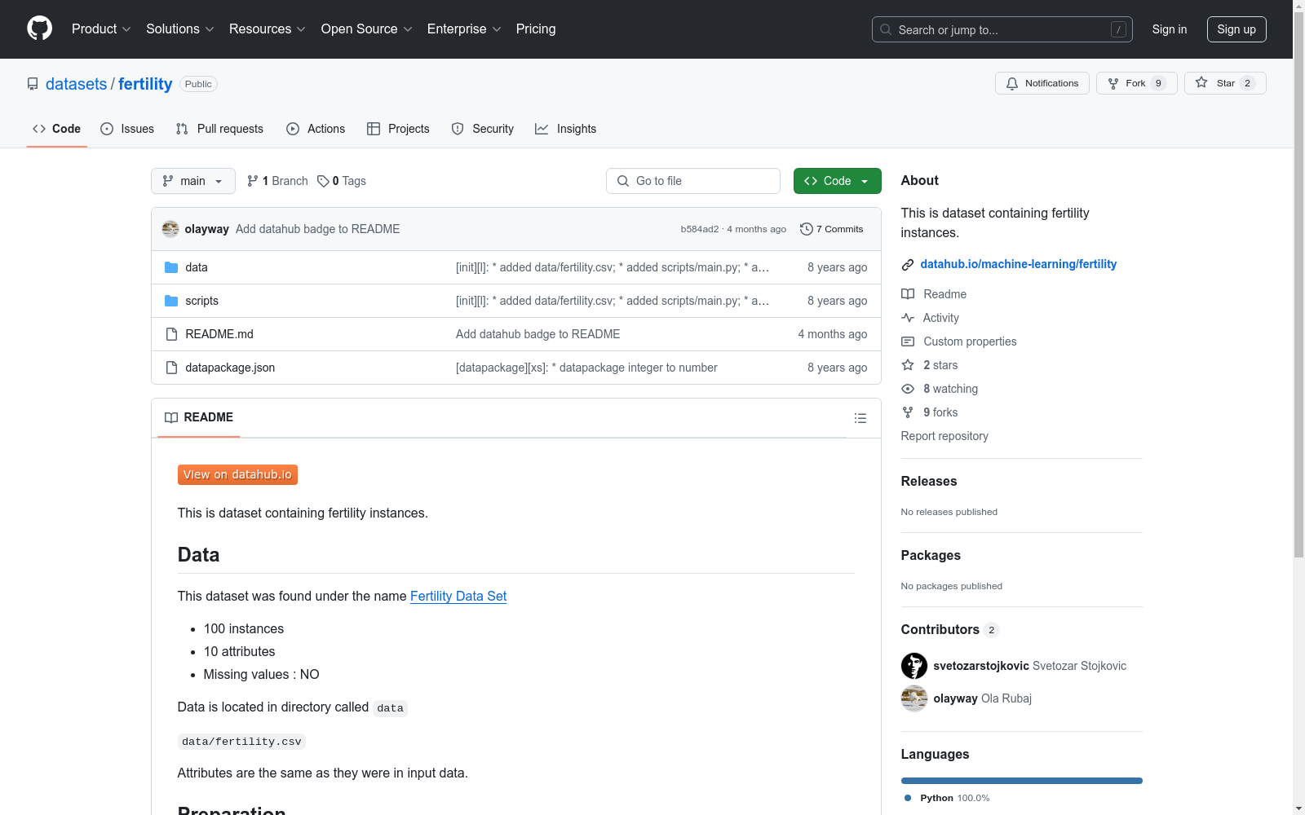Viewport: 1305px width, 815px height.
Task: Expand the Open Source menu
Action: pyautogui.click(x=367, y=29)
